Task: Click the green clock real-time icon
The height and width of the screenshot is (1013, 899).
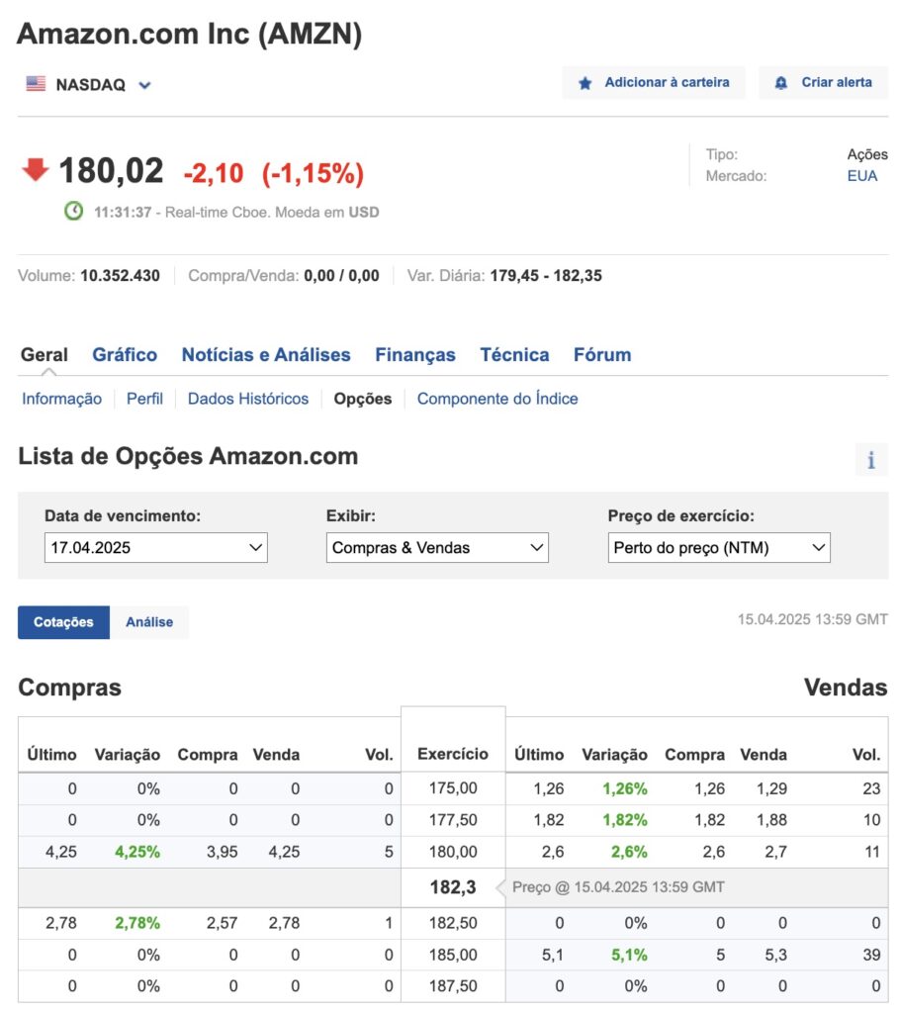Action: click(73, 211)
